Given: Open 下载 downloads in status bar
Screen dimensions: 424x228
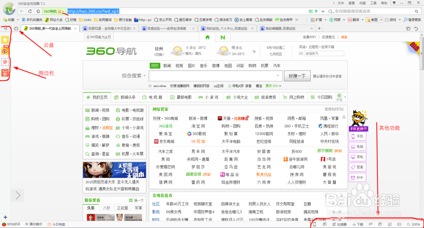Looking at the screenshot, I should pos(358,224).
